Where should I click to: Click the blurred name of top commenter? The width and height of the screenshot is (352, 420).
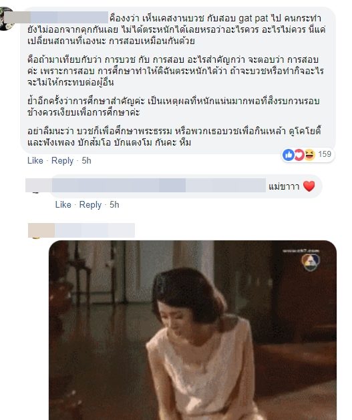[x=69, y=17]
